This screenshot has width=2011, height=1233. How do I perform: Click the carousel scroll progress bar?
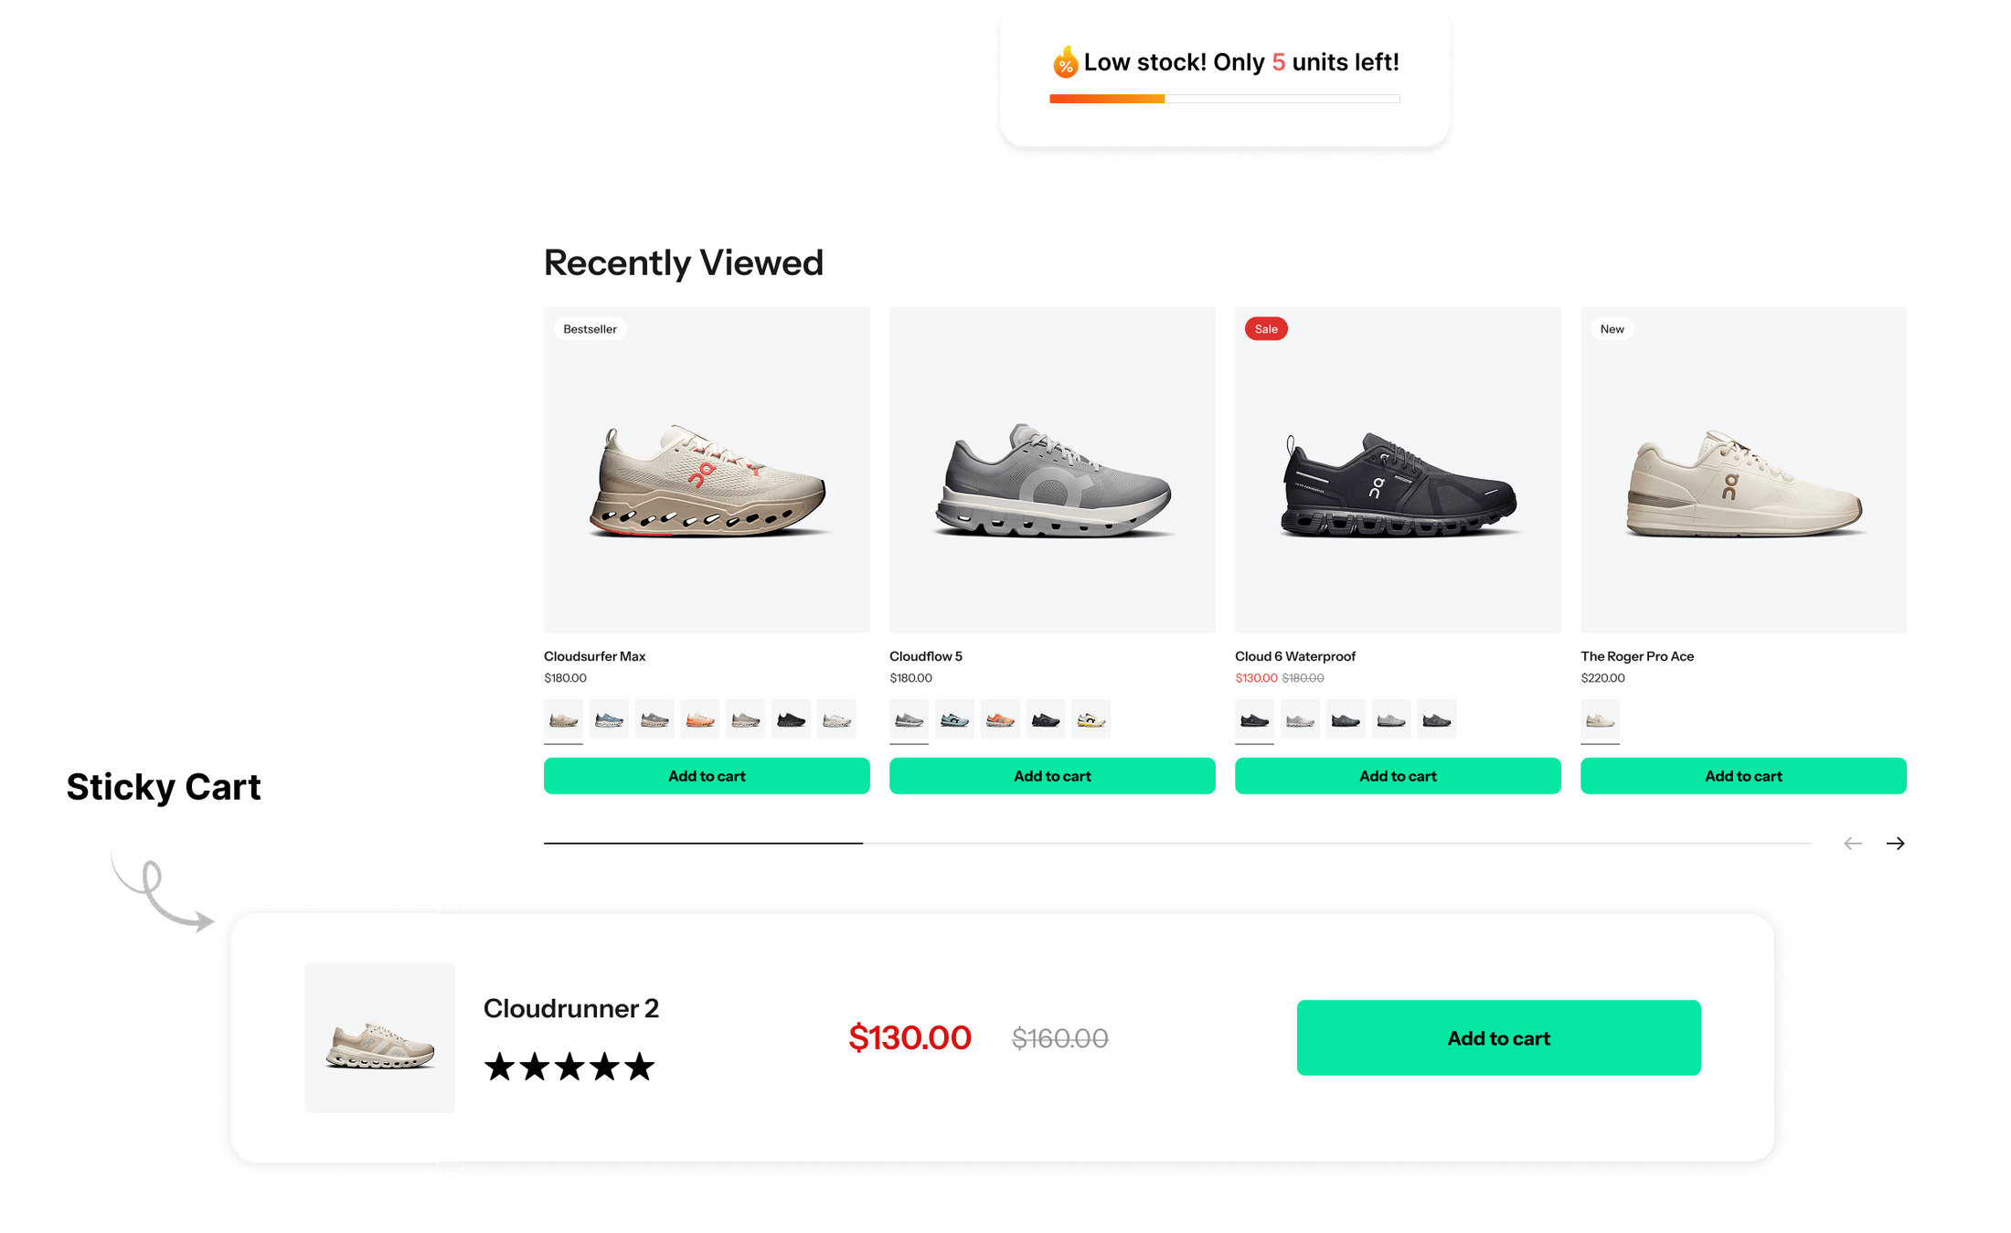tap(1176, 843)
